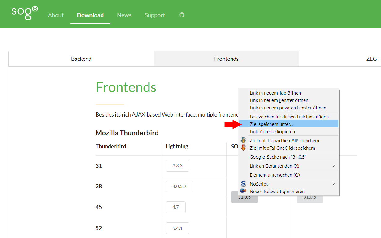Click the dTa! OneClick icon
The image size is (381, 238).
point(243,148)
